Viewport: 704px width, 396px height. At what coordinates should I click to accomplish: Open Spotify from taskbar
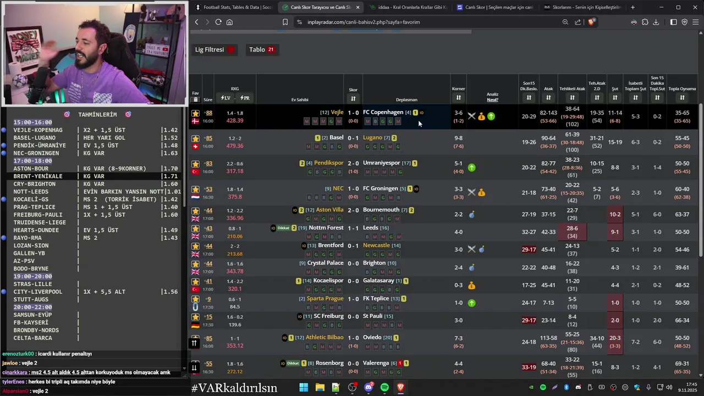pyautogui.click(x=384, y=387)
